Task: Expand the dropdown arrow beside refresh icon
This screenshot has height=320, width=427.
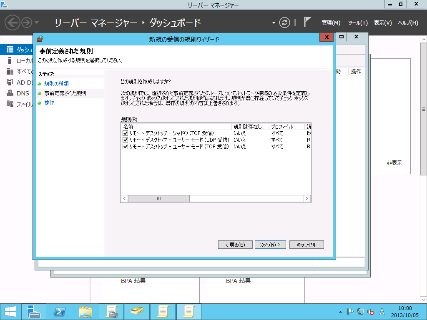Action: (274, 23)
